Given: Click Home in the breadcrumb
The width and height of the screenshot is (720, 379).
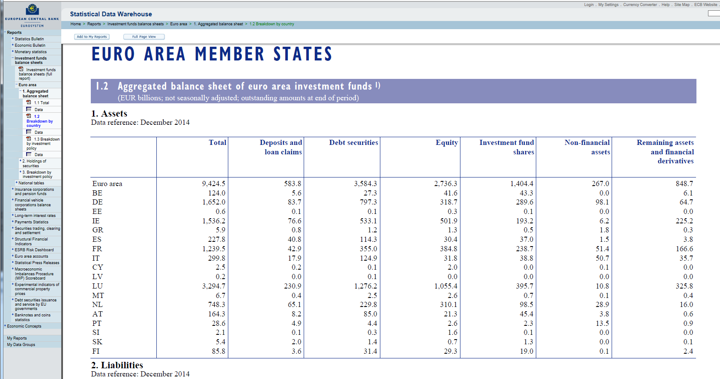Looking at the screenshot, I should pos(76,24).
